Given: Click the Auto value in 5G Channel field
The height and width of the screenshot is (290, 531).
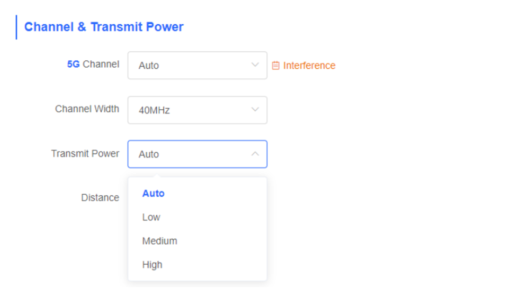Looking at the screenshot, I should pyautogui.click(x=149, y=65).
